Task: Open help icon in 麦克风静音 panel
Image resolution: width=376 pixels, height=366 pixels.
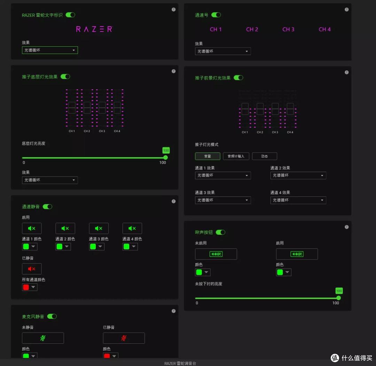Action: click(x=174, y=311)
